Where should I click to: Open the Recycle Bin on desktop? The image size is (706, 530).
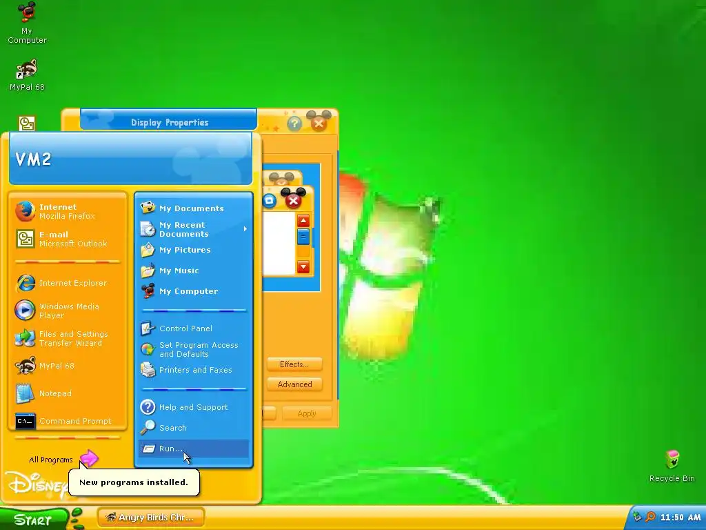[x=672, y=467]
